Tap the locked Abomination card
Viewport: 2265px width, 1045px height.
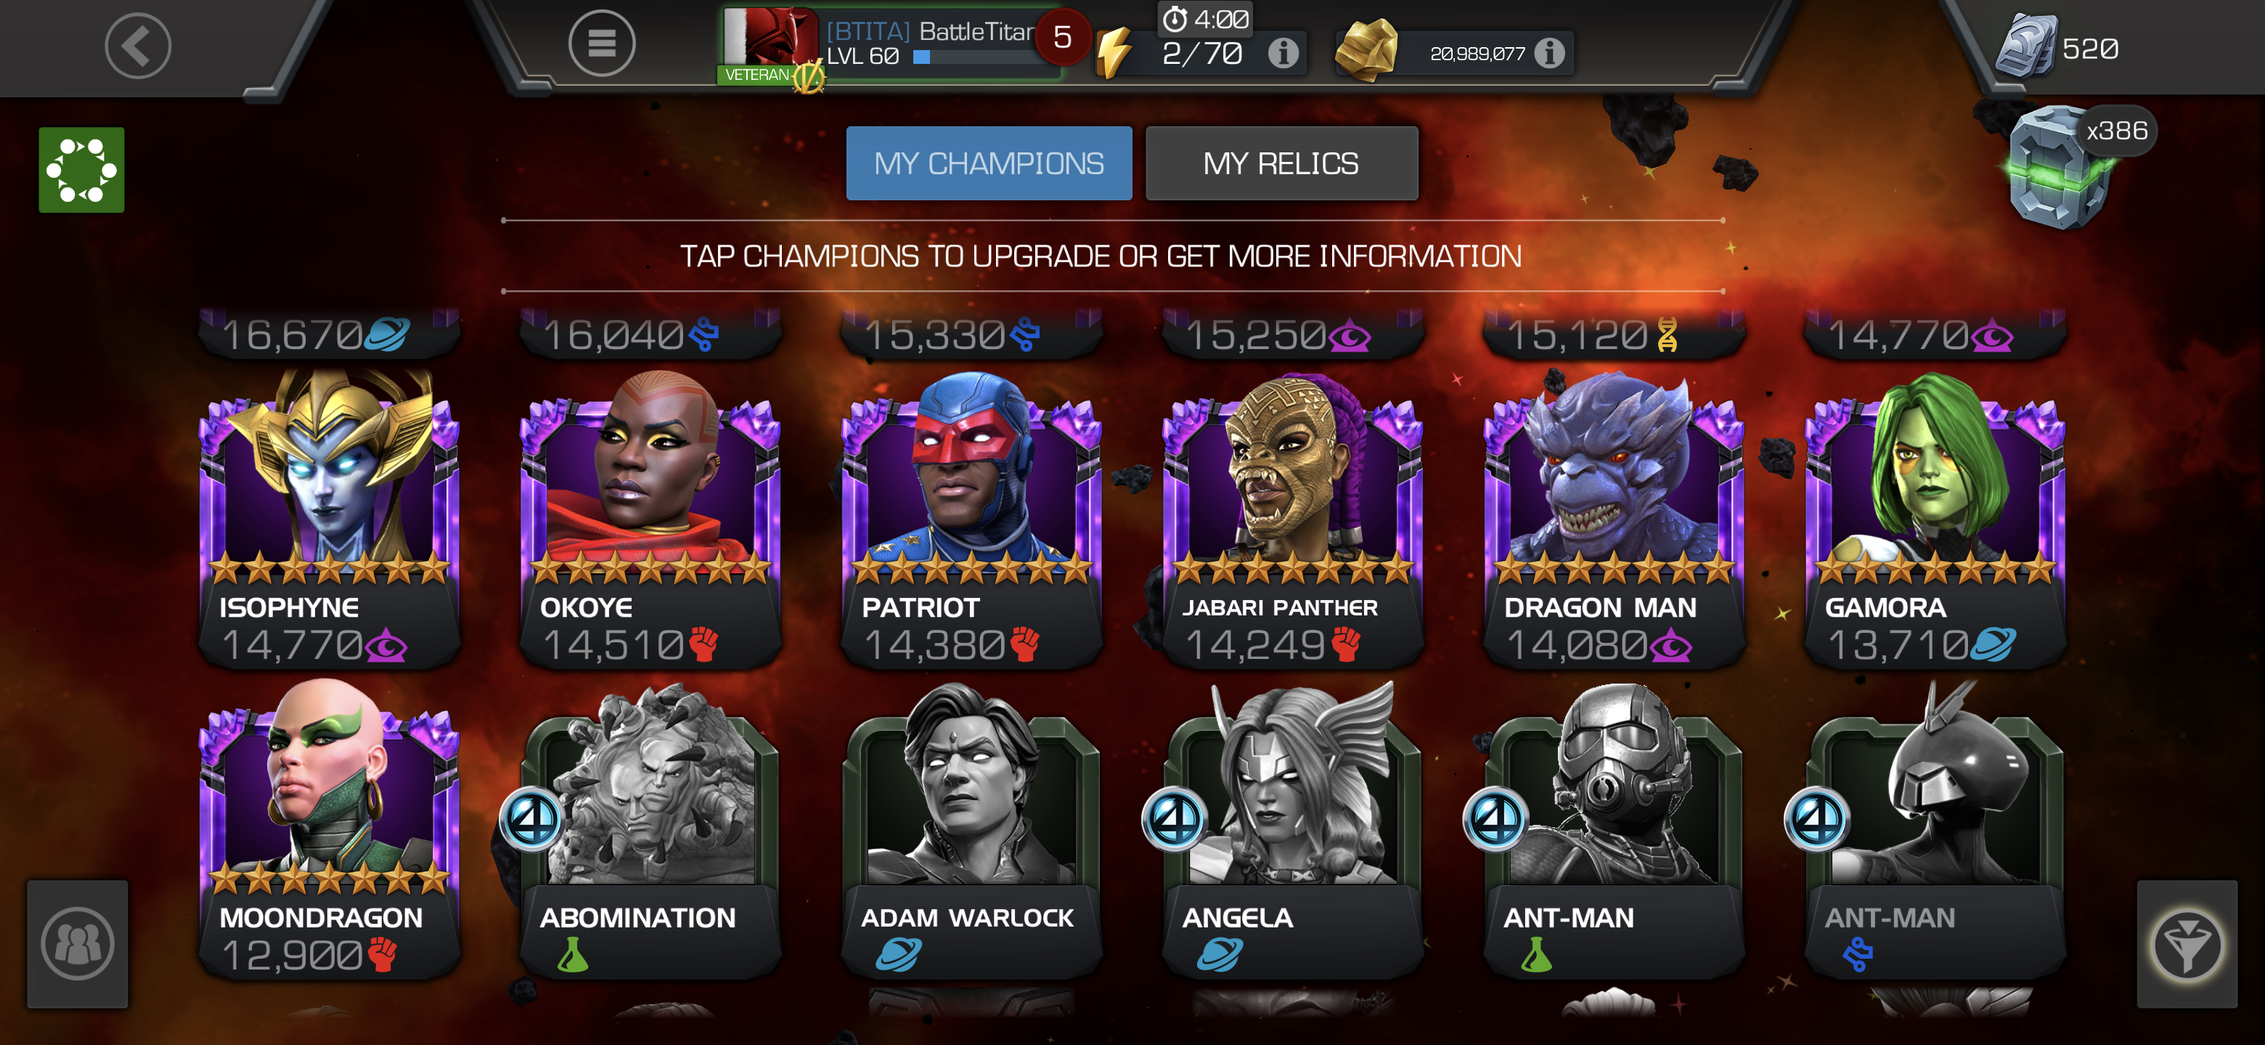click(650, 829)
